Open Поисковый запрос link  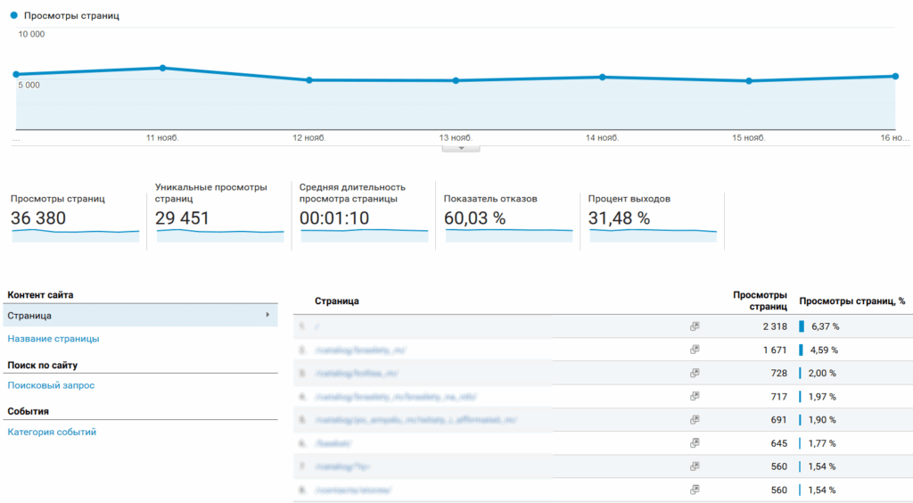pyautogui.click(x=51, y=385)
